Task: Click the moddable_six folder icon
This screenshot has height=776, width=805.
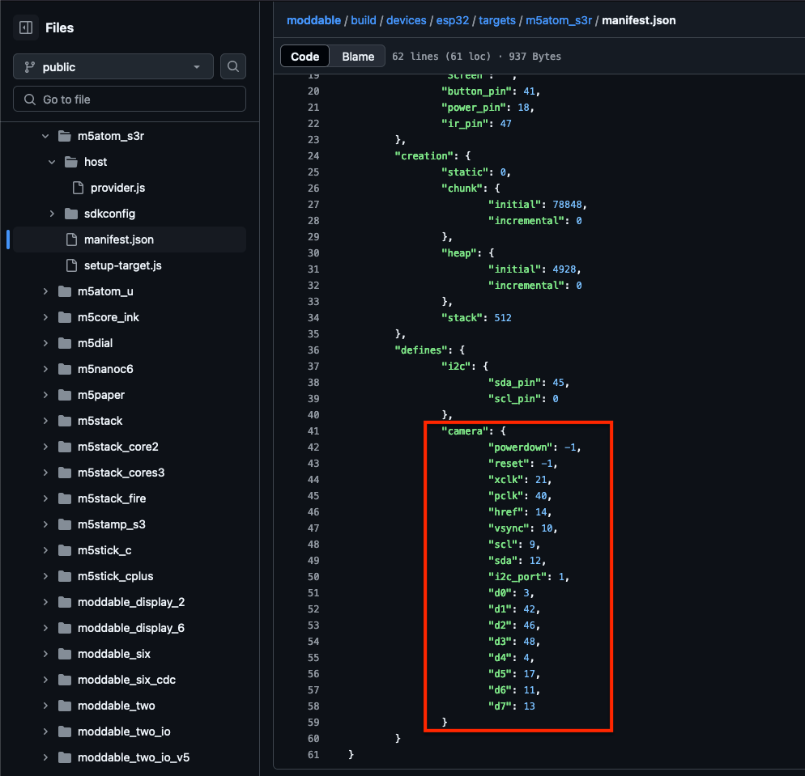Action: pos(65,654)
